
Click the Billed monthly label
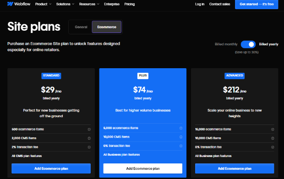(x=226, y=44)
